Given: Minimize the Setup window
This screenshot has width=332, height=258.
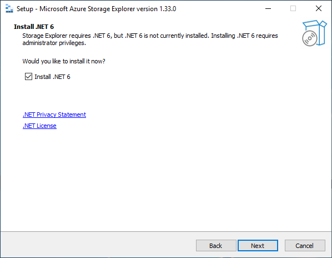Looking at the screenshot, I should coord(268,9).
